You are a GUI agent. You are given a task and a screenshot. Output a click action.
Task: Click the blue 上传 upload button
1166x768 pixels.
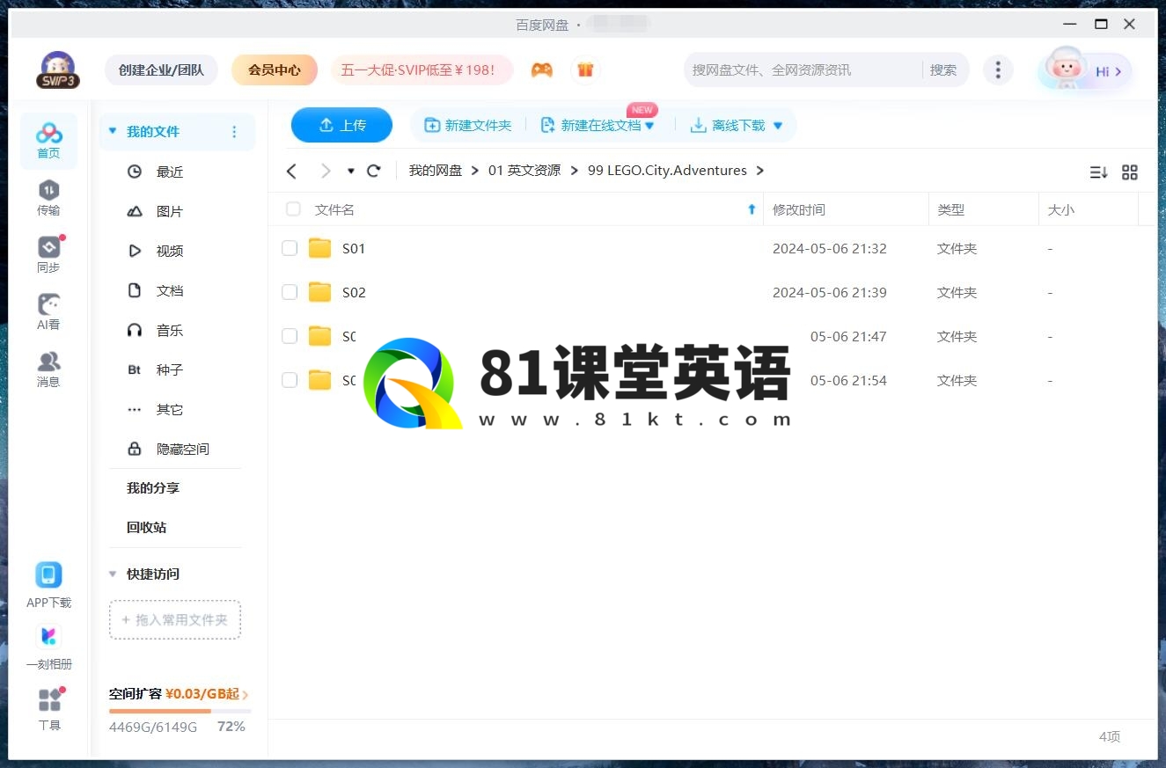tap(341, 125)
